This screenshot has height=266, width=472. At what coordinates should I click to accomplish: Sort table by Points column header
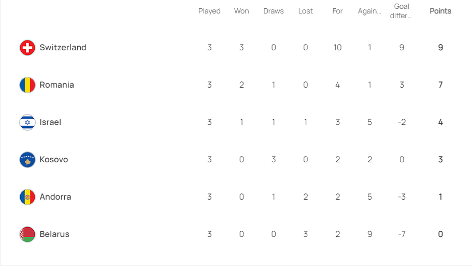[x=440, y=11]
